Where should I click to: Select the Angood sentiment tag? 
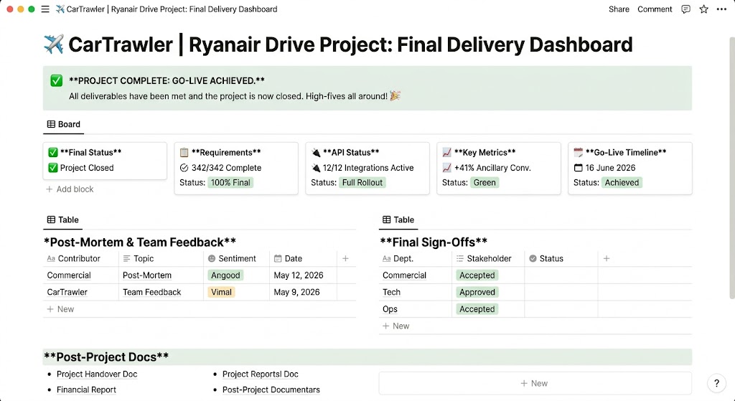225,275
